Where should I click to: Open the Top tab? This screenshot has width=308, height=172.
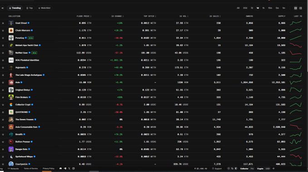pyautogui.click(x=29, y=8)
